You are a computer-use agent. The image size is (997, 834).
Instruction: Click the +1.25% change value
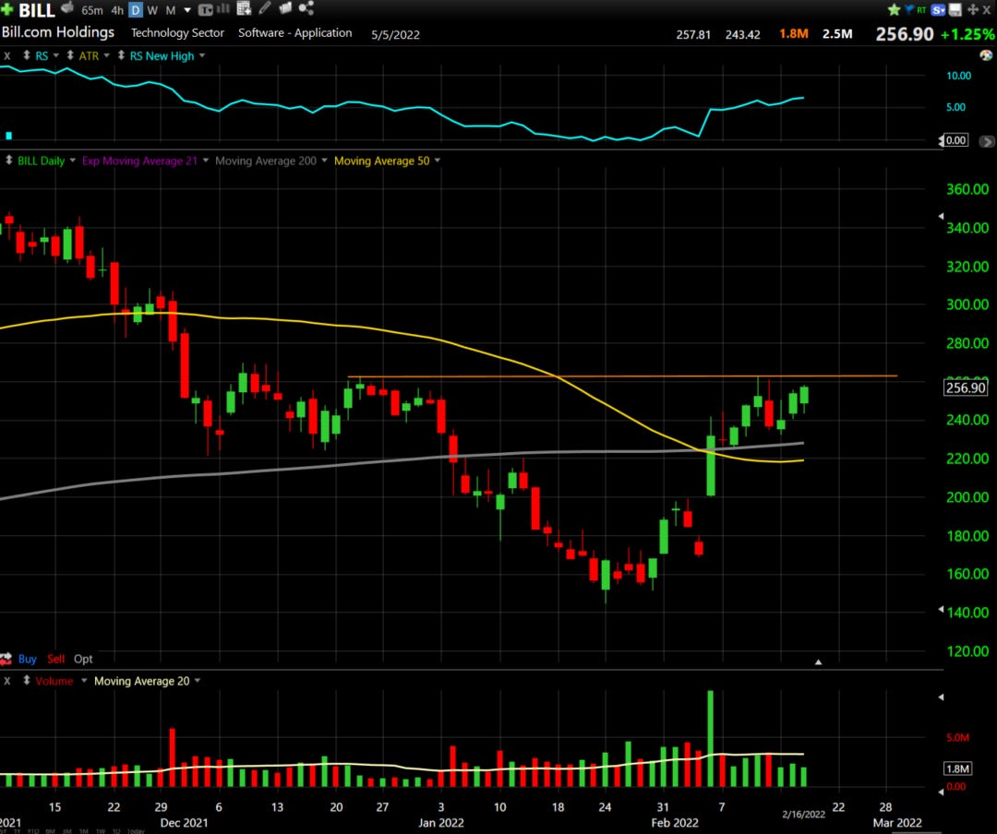(x=967, y=34)
